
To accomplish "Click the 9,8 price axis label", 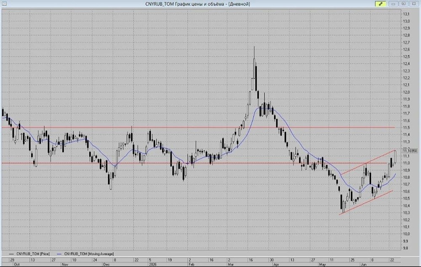I will pos(406,248).
